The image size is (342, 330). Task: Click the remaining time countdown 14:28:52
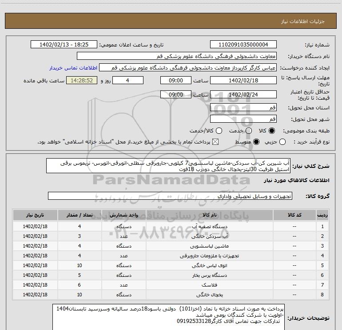[82, 80]
